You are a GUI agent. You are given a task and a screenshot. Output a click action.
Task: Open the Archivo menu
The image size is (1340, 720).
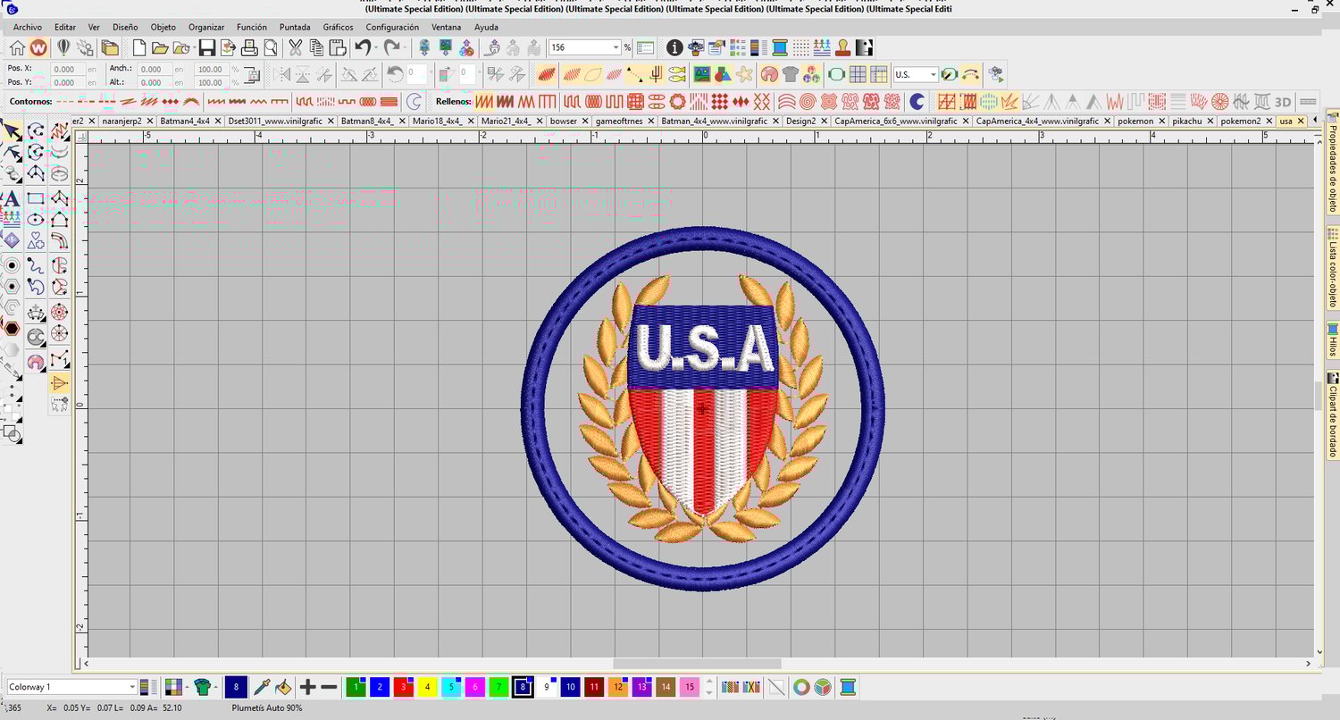28,28
